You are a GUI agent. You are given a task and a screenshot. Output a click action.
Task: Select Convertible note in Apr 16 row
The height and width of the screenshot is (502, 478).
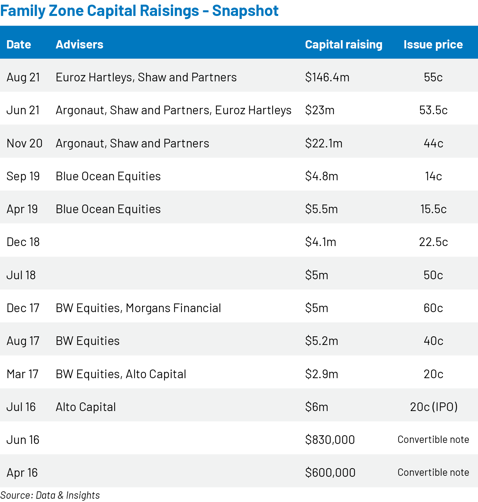pos(433,472)
